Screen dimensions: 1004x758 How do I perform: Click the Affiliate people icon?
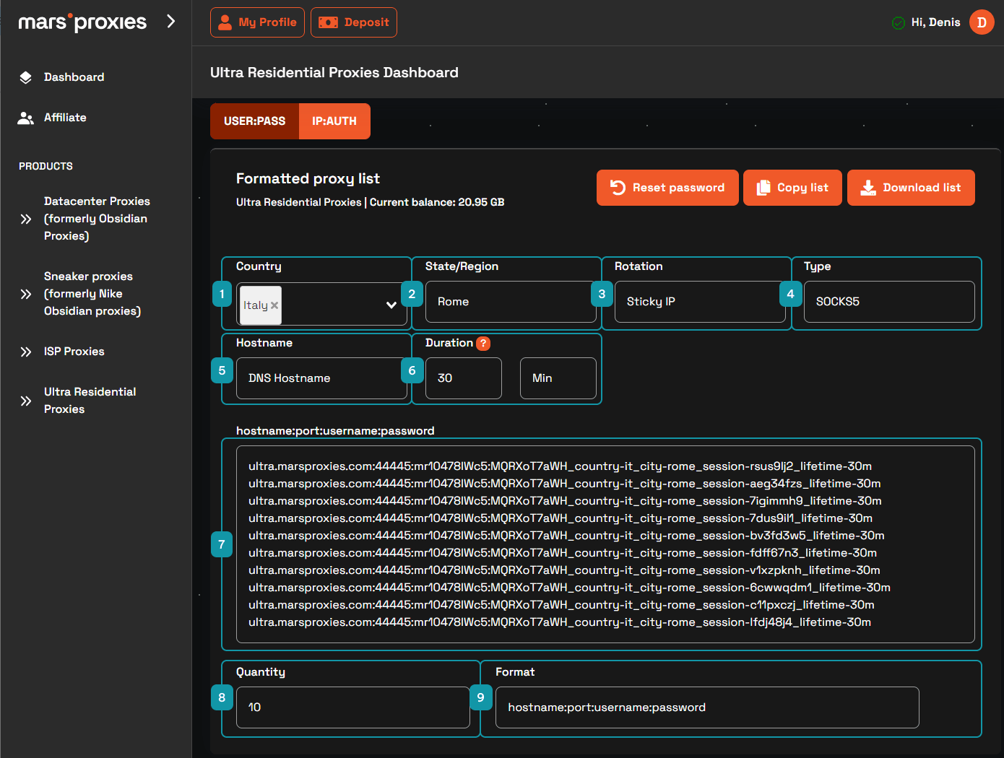(25, 118)
